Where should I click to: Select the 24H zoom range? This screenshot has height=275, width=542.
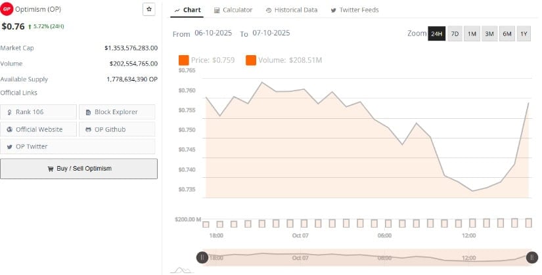point(436,33)
